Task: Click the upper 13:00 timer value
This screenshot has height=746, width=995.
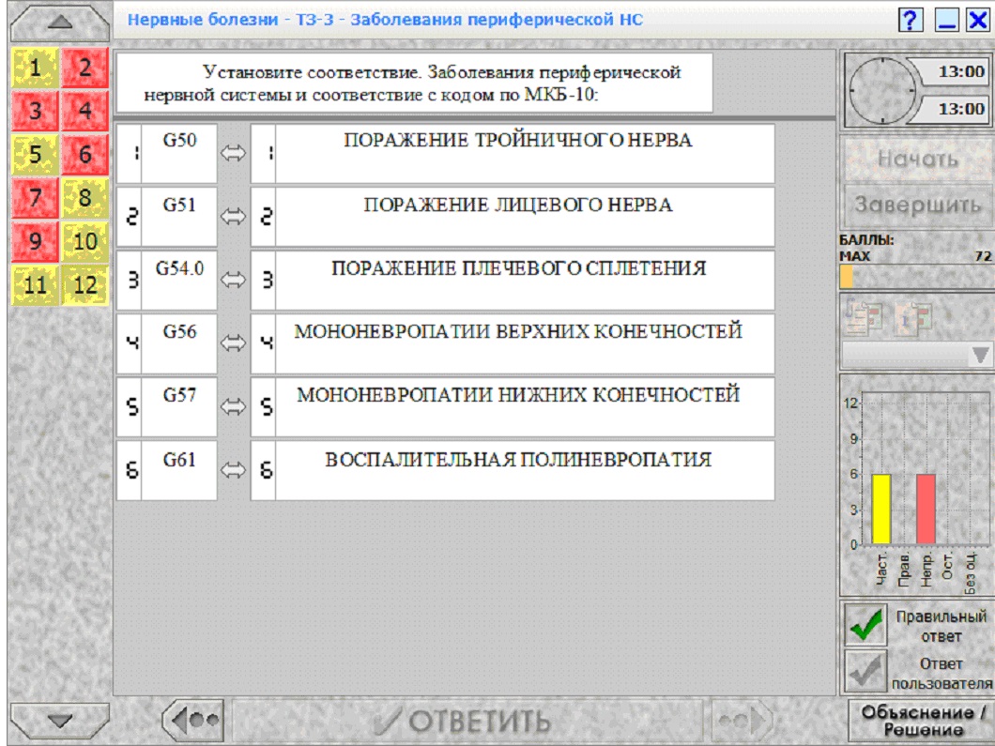Action: (961, 71)
